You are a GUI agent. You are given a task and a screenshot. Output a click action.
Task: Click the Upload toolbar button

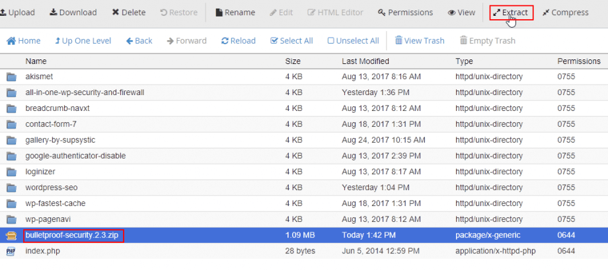(18, 13)
